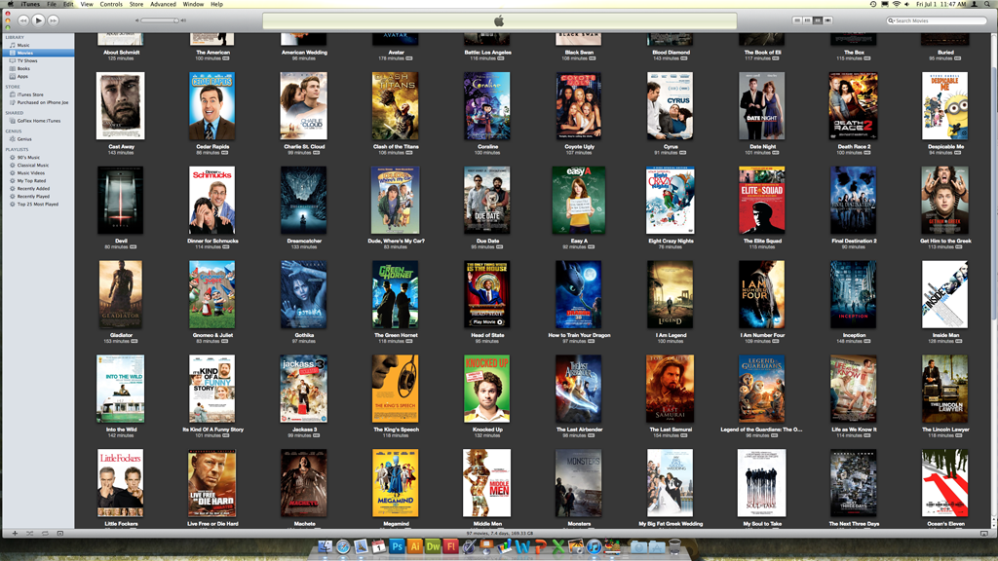Viewport: 998px width, 561px height.
Task: Adjust the volume slider
Action: pyautogui.click(x=160, y=20)
